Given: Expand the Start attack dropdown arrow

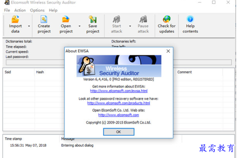Looking at the screenshot, I should 130,26.
